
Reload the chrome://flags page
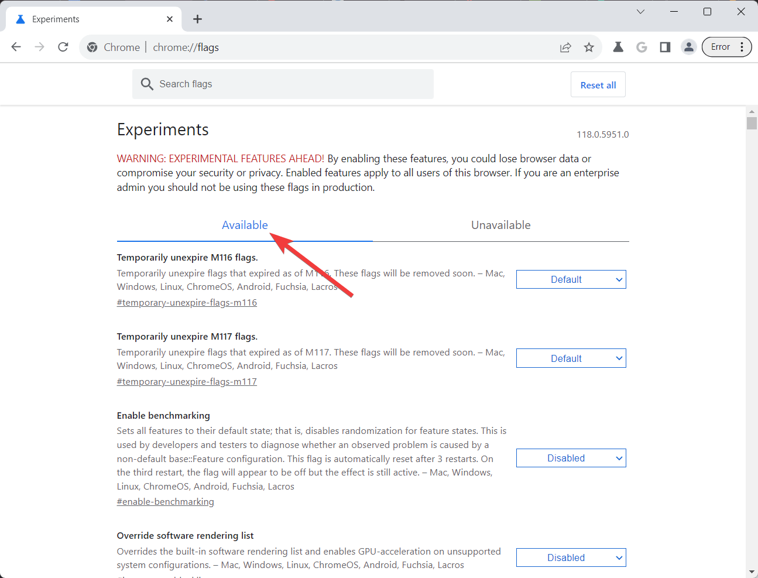click(x=63, y=47)
